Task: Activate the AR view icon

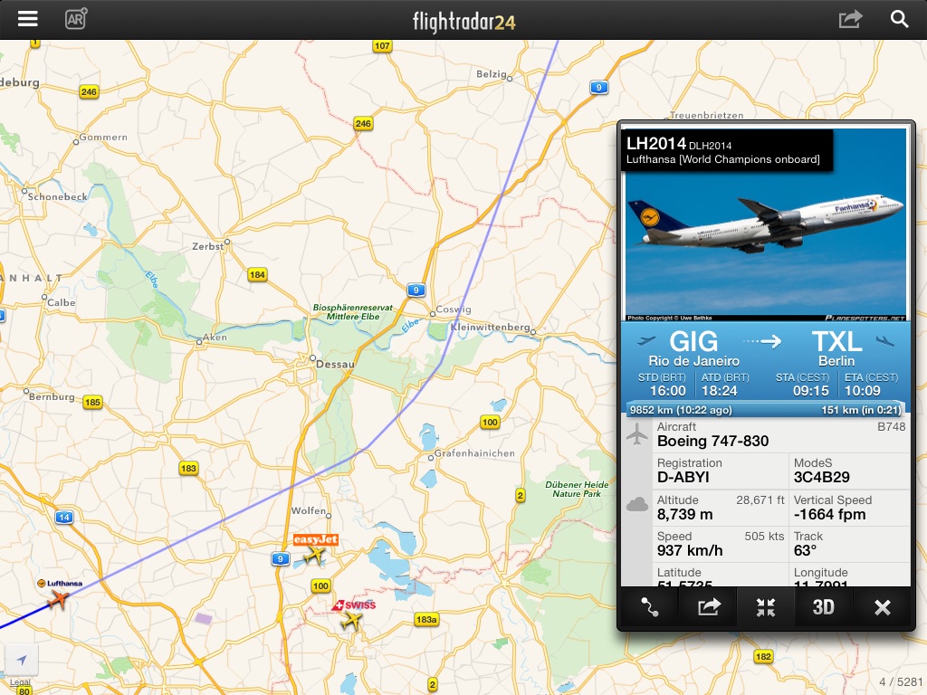Action: (76, 19)
